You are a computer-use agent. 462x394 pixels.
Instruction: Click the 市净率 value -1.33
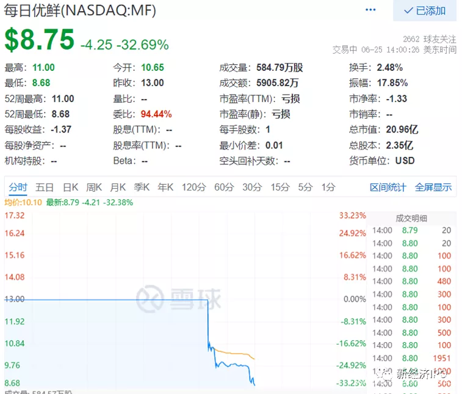coord(397,98)
